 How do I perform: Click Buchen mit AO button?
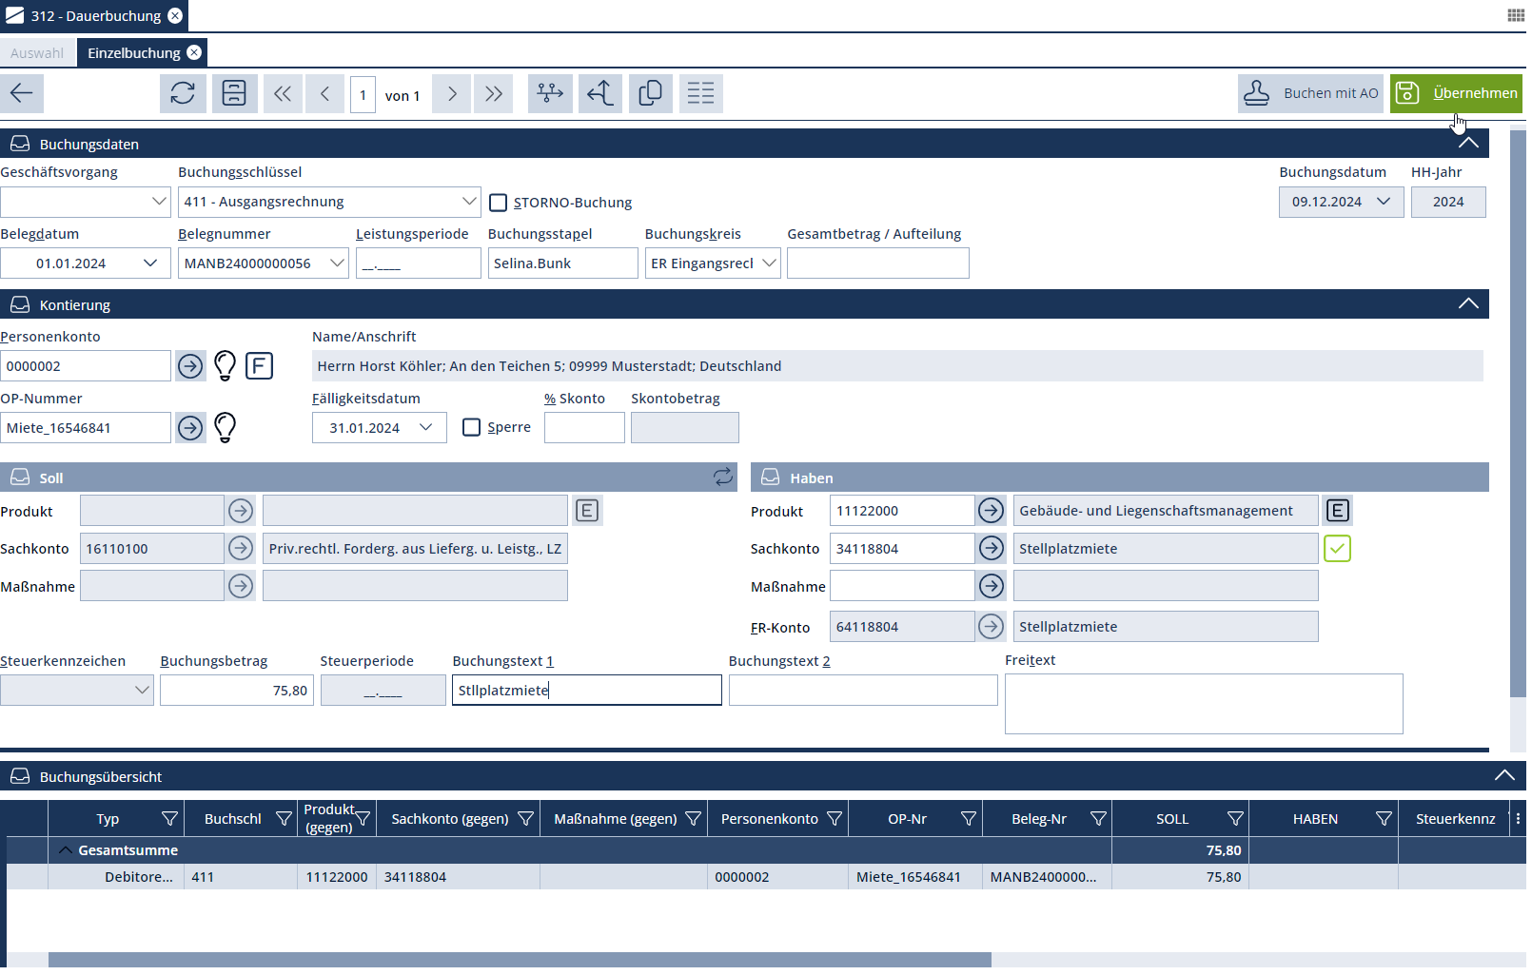click(1310, 93)
